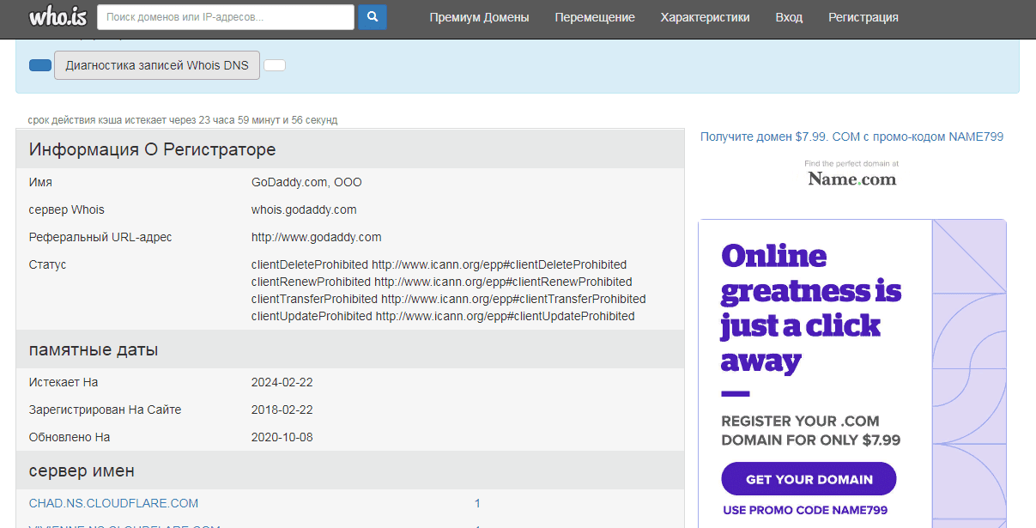
Task: Open Премиум Домены menu item
Action: pyautogui.click(x=479, y=17)
